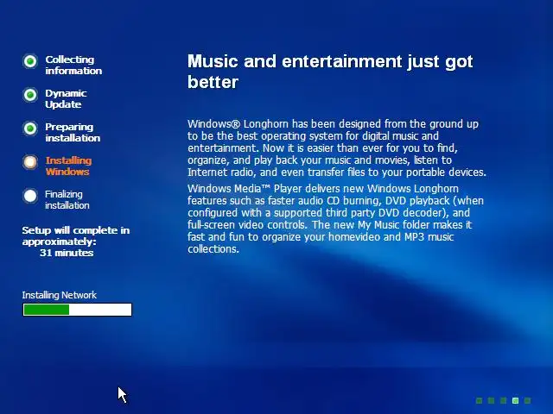Click the green Preparing installation step bullet
This screenshot has height=414, width=553.
point(30,129)
